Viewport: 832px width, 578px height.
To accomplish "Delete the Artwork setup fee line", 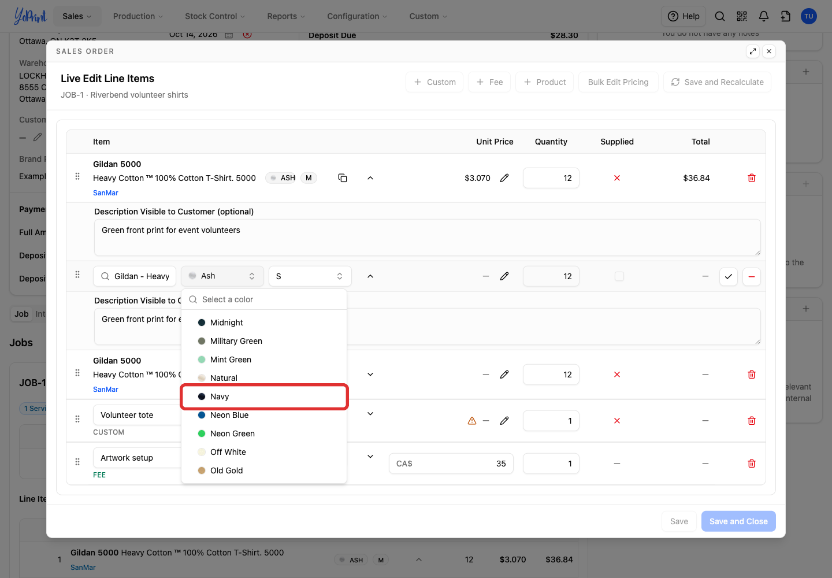I will pyautogui.click(x=752, y=464).
